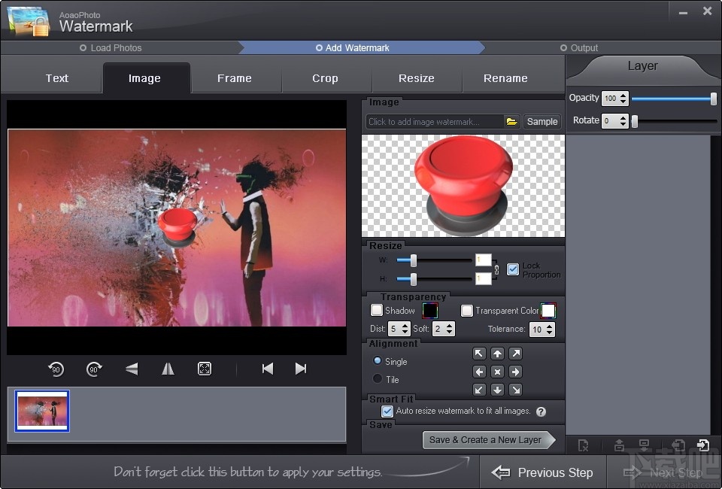Increase Tolerance value using the spinner
This screenshot has width=722, height=489.
[x=550, y=326]
